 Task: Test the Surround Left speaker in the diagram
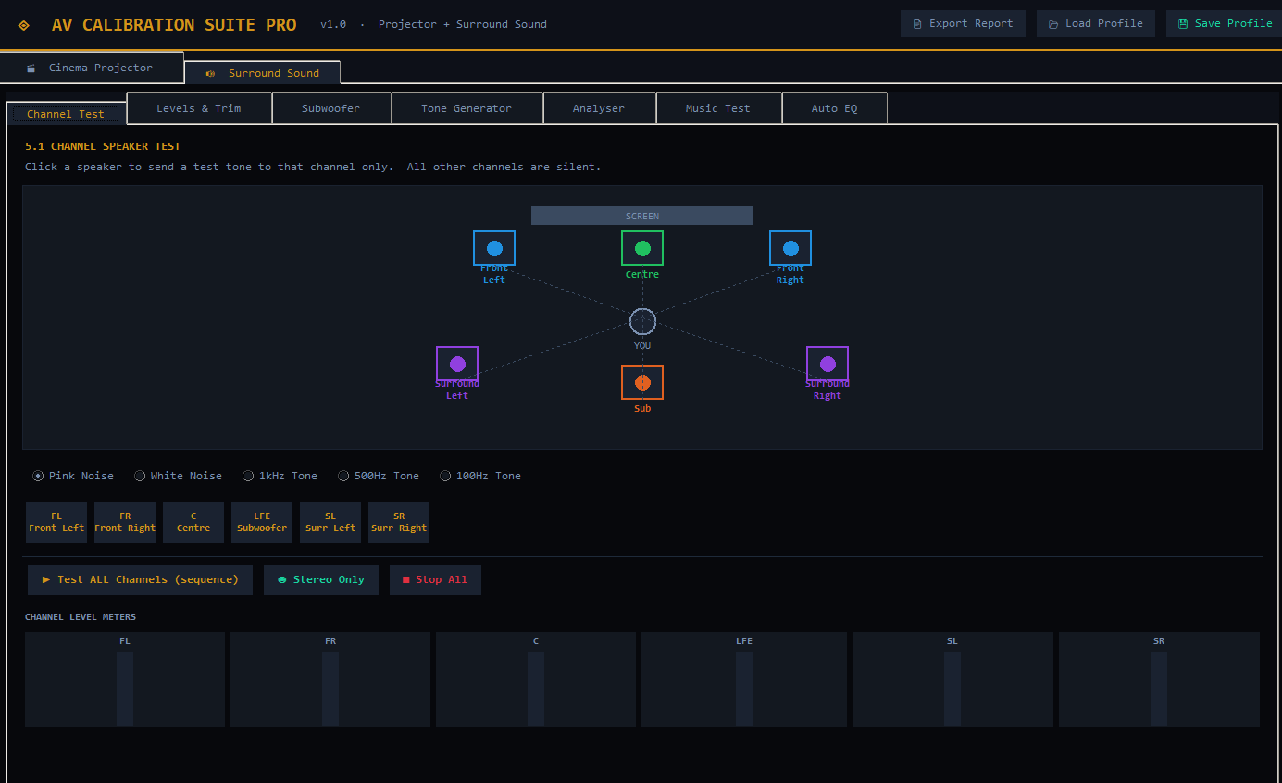[457, 364]
